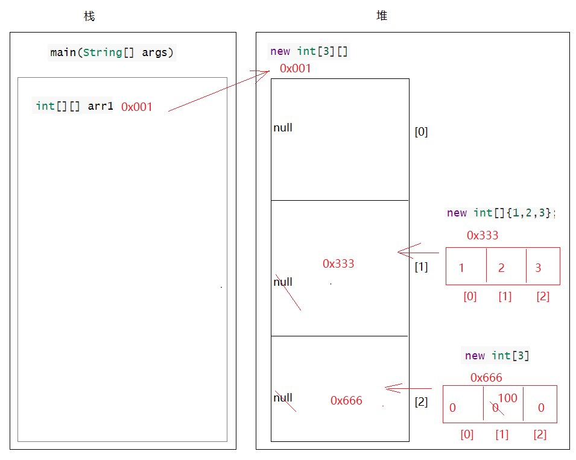The image size is (576, 460).
Task: Select the new int[3][] code label
Action: (309, 51)
